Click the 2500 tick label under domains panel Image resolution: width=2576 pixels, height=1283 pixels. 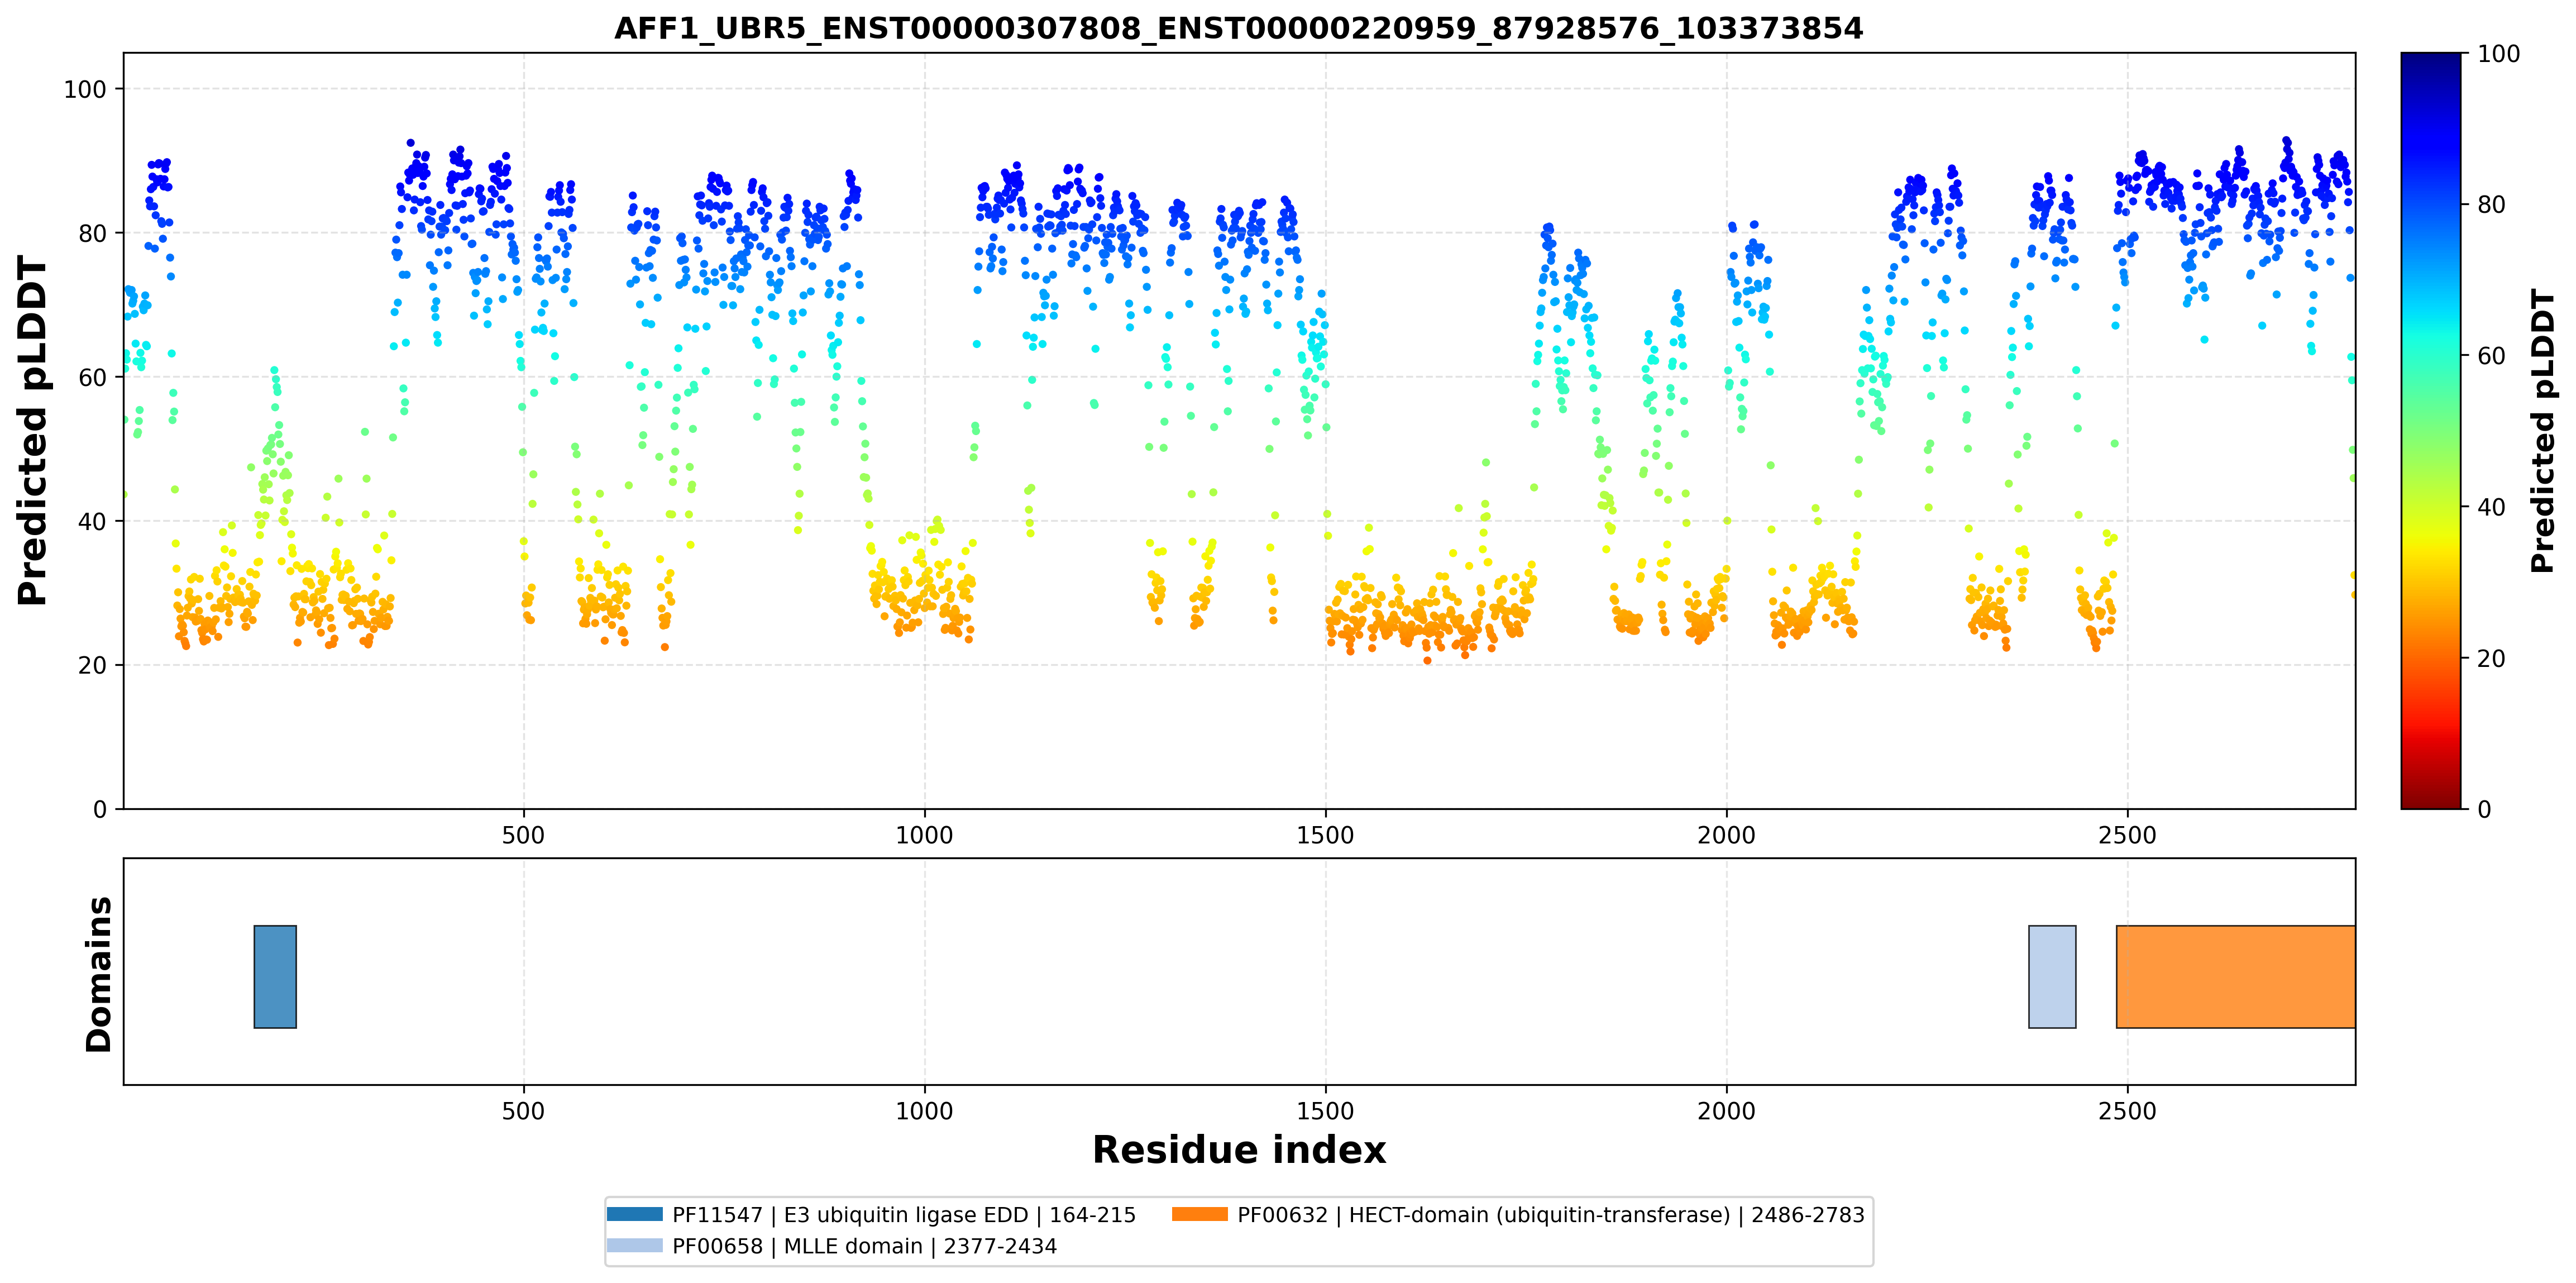2127,1111
